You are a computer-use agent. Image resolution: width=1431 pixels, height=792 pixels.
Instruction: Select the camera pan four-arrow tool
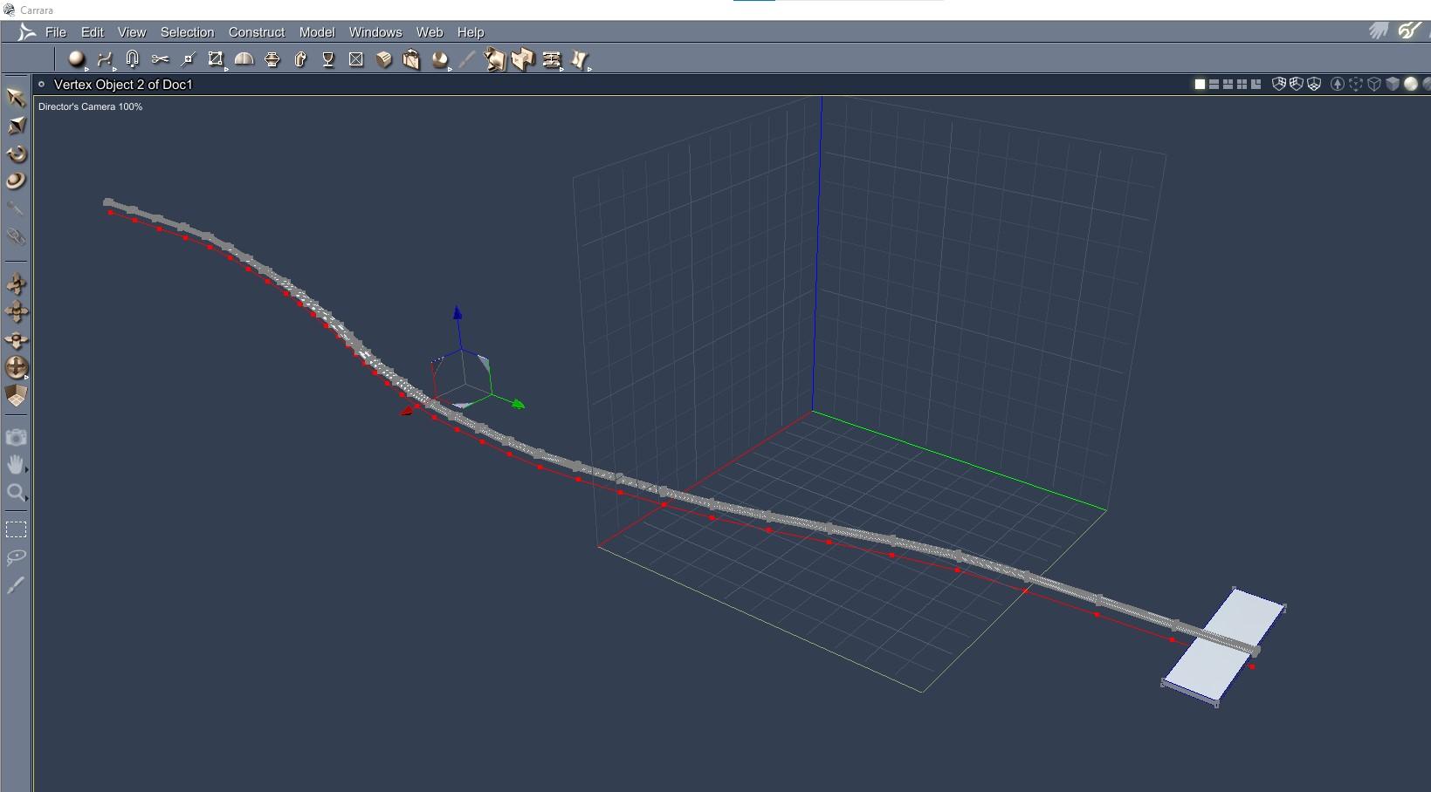16,311
